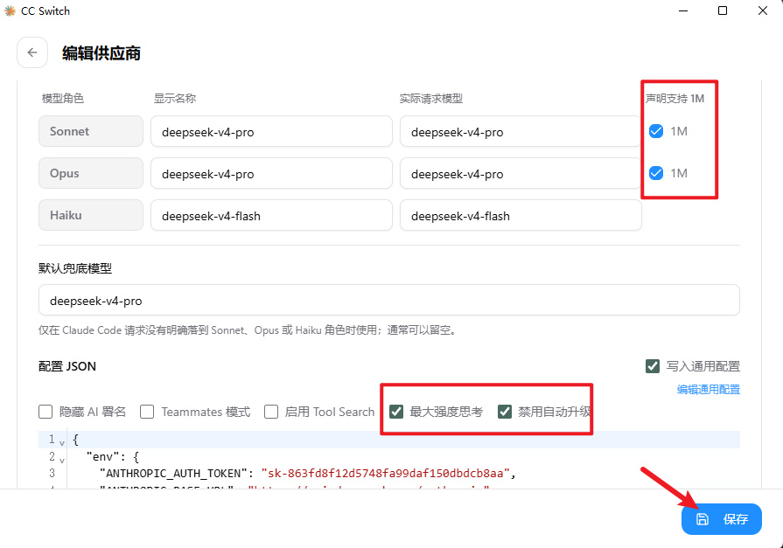Click the 实际请求模型 column header
Image resolution: width=783 pixels, height=548 pixels.
click(431, 98)
